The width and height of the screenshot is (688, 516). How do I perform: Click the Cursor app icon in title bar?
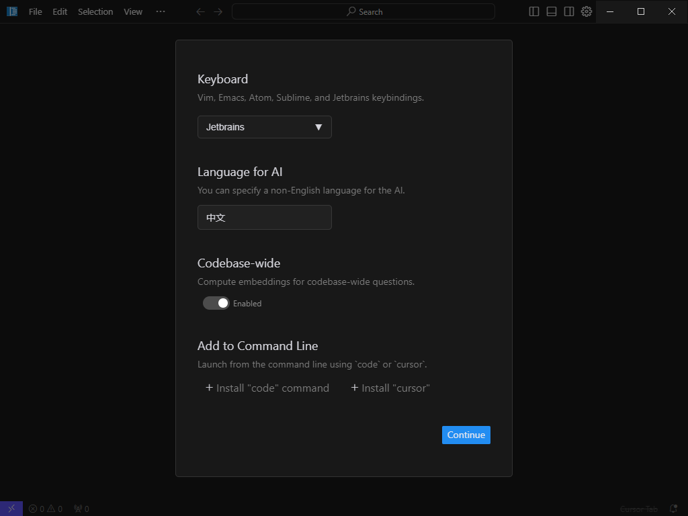pos(11,11)
